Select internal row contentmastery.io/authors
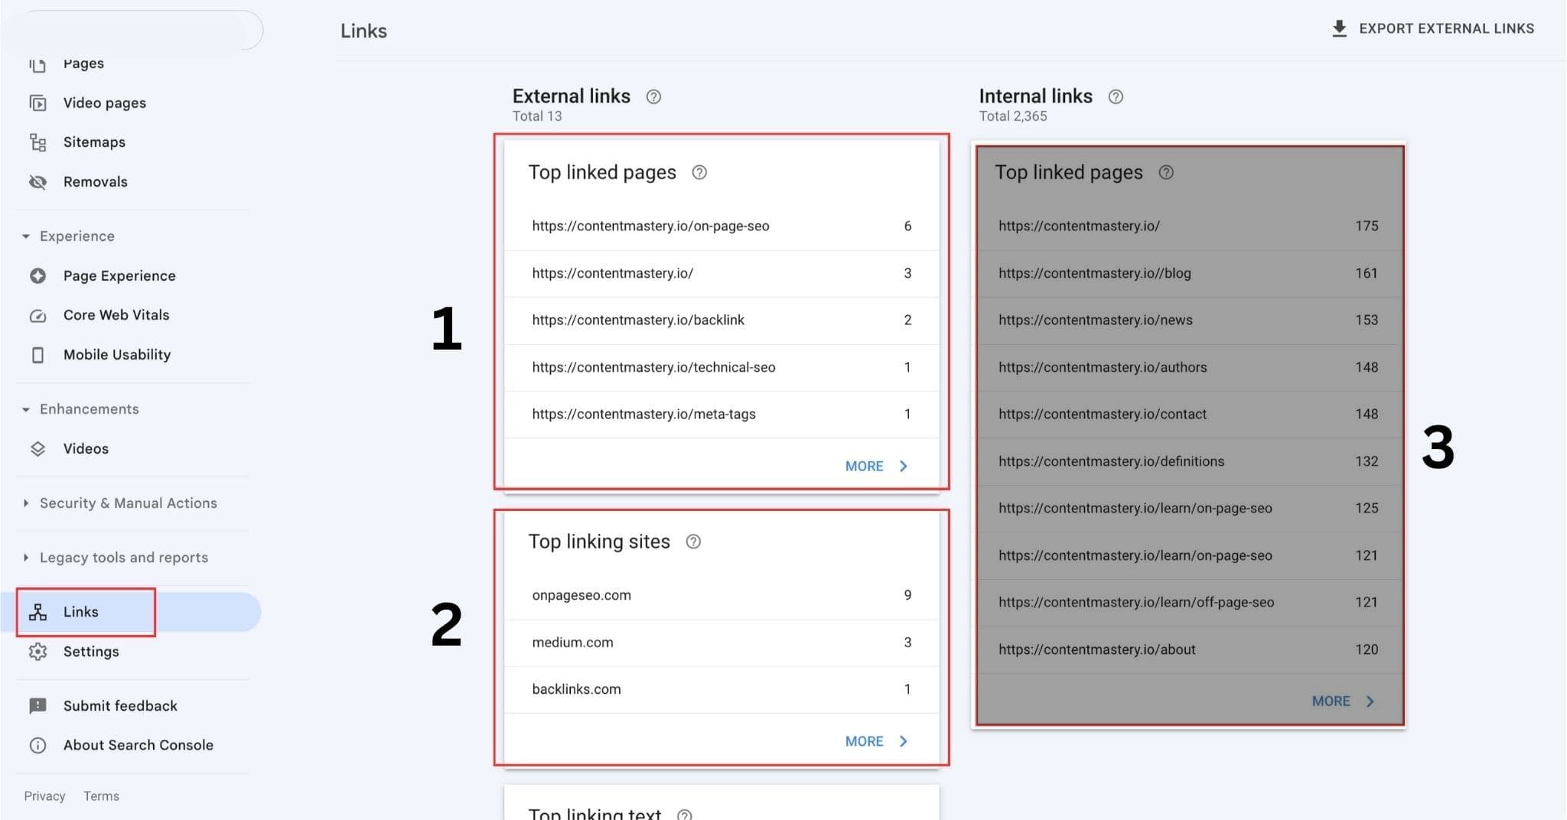 pos(1189,368)
